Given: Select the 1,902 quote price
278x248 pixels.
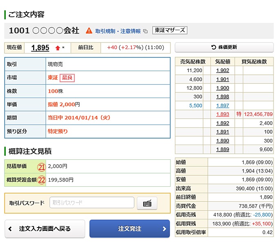Looking at the screenshot, I should [222, 70].
